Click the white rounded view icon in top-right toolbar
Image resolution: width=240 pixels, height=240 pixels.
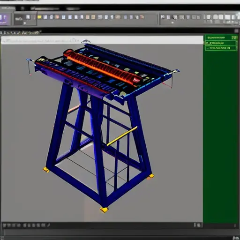[216, 17]
